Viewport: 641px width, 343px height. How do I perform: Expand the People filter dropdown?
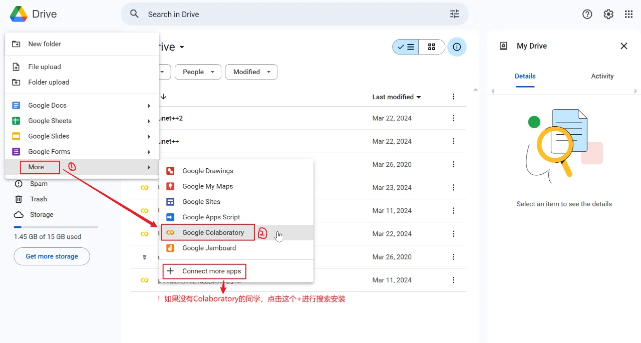[x=198, y=72]
